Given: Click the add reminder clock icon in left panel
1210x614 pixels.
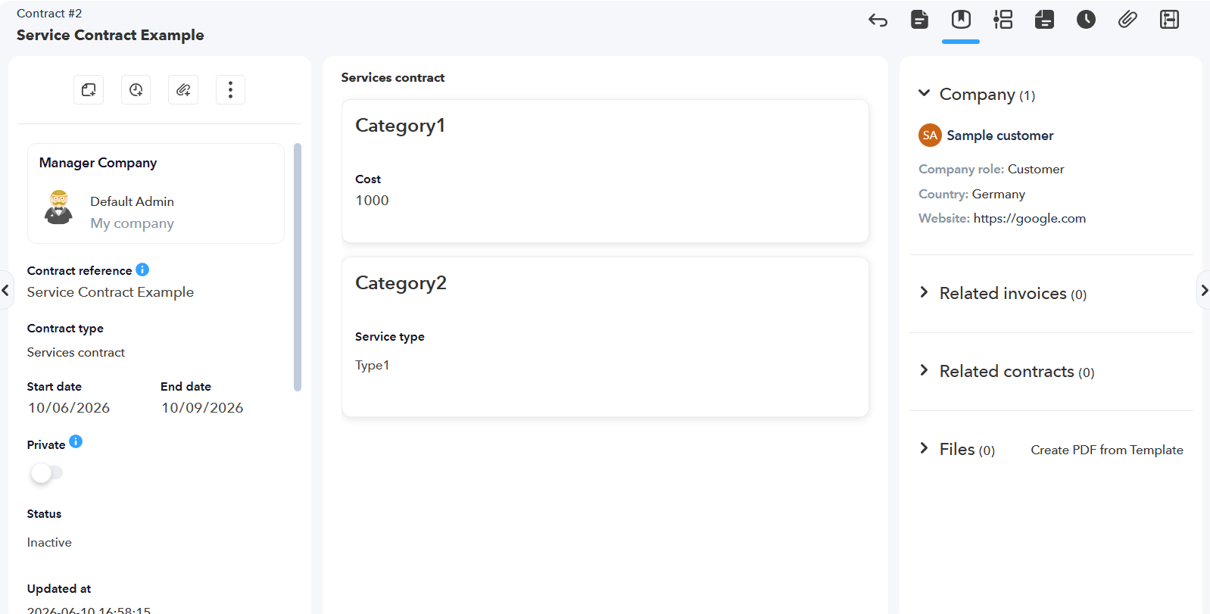Looking at the screenshot, I should click(136, 90).
